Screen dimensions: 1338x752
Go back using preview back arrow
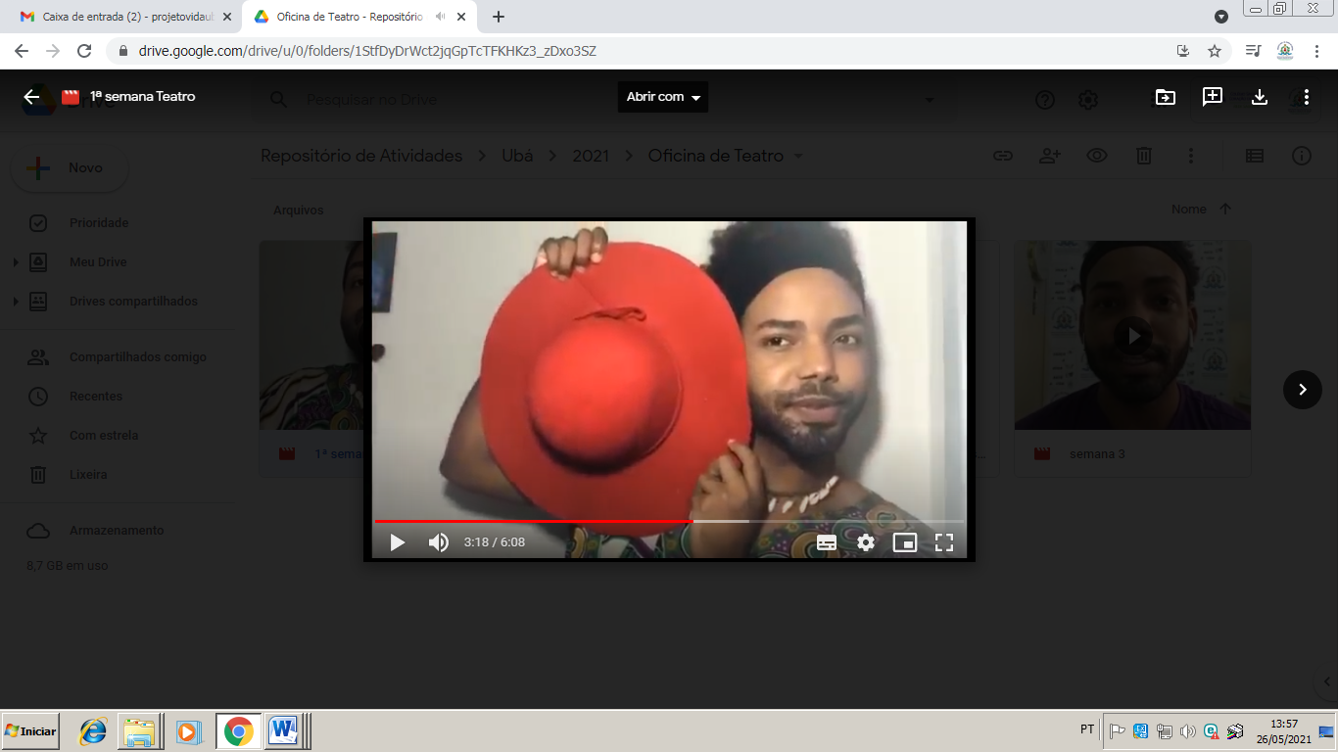pyautogui.click(x=31, y=97)
